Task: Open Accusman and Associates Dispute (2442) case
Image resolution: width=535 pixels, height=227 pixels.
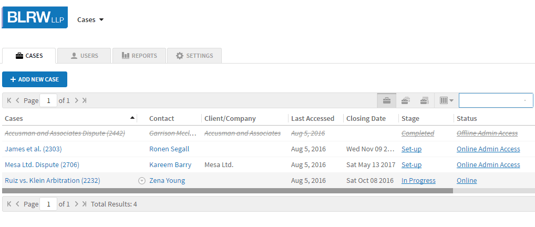Action: tap(65, 133)
